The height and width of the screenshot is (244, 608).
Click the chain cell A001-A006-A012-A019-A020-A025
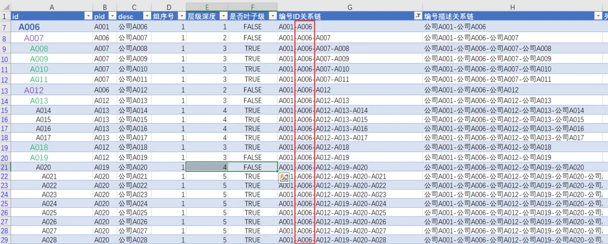click(x=350, y=213)
